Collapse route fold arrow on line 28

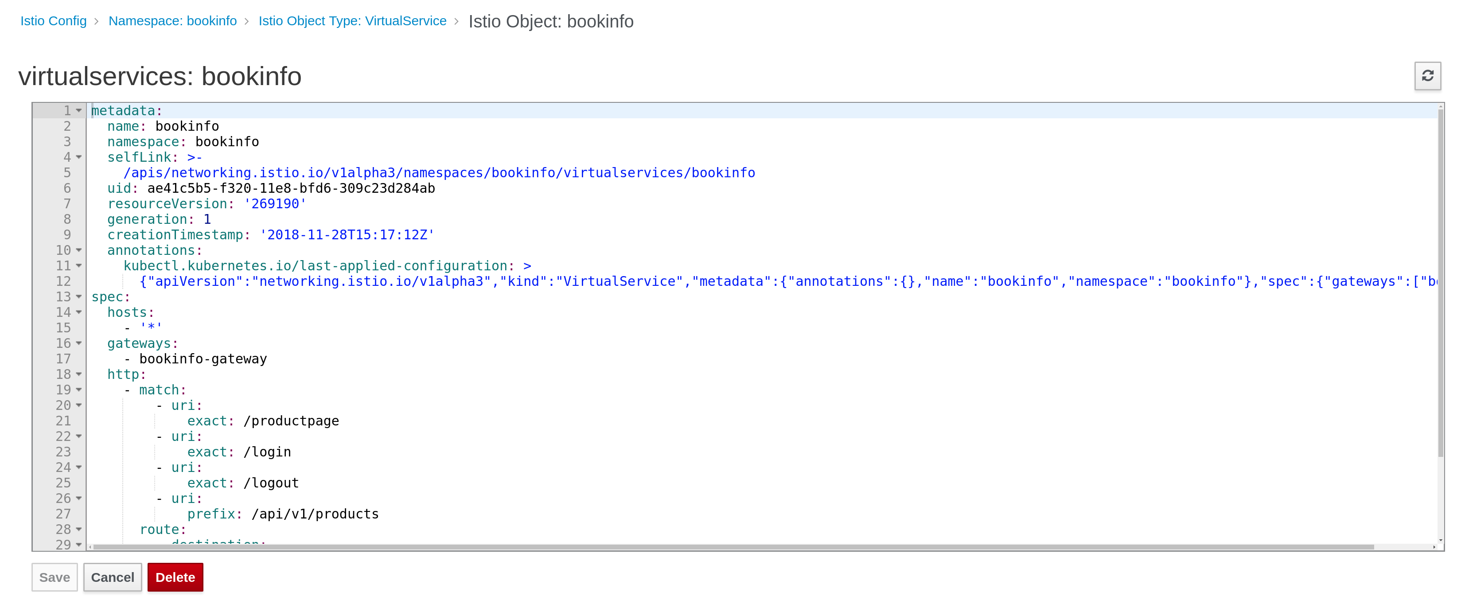point(79,529)
